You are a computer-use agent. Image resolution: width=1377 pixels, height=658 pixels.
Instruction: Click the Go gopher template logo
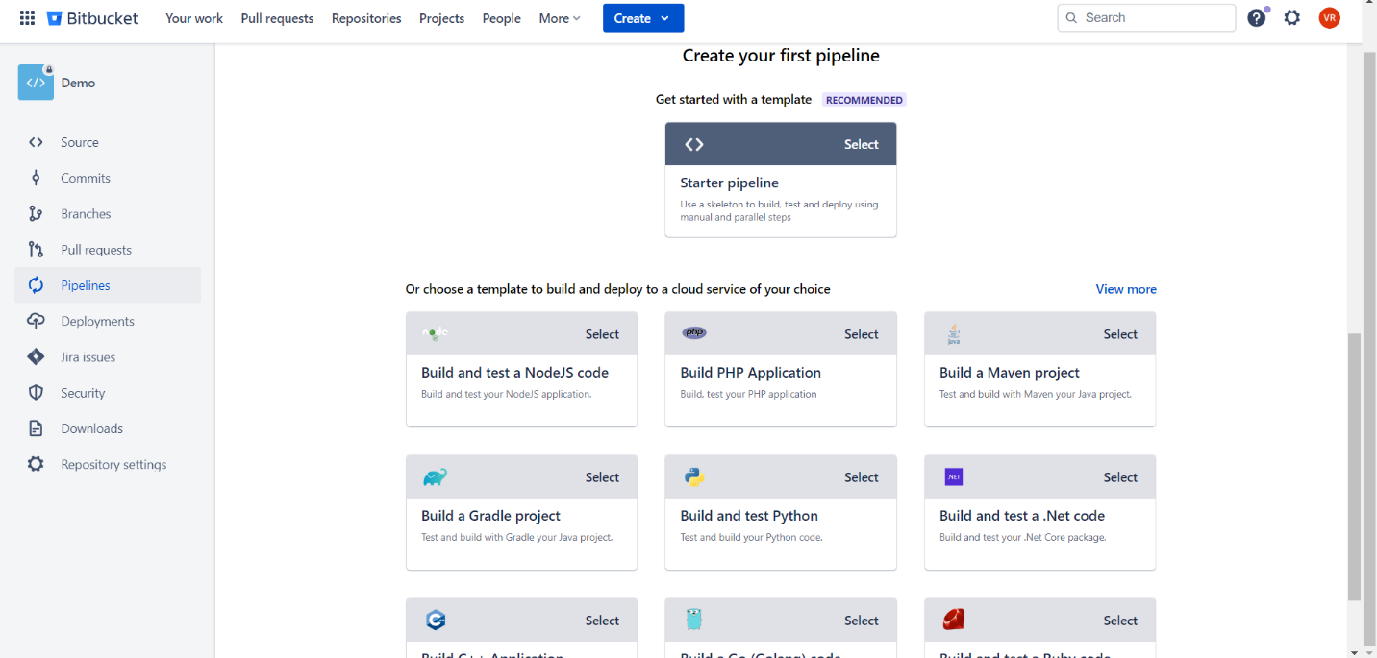pos(694,620)
